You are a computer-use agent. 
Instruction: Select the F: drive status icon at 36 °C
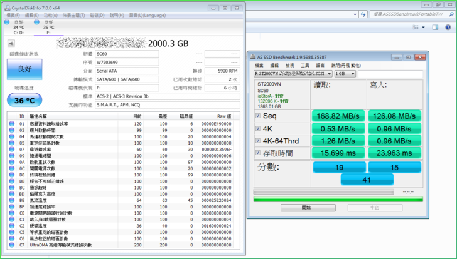tap(36, 23)
